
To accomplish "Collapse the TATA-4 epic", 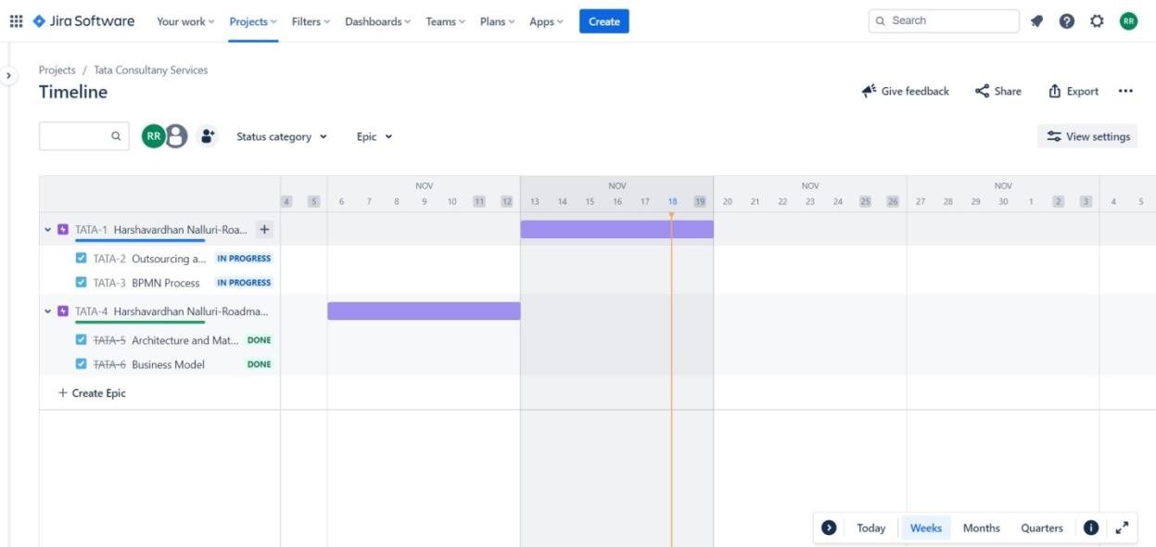I will [x=47, y=311].
